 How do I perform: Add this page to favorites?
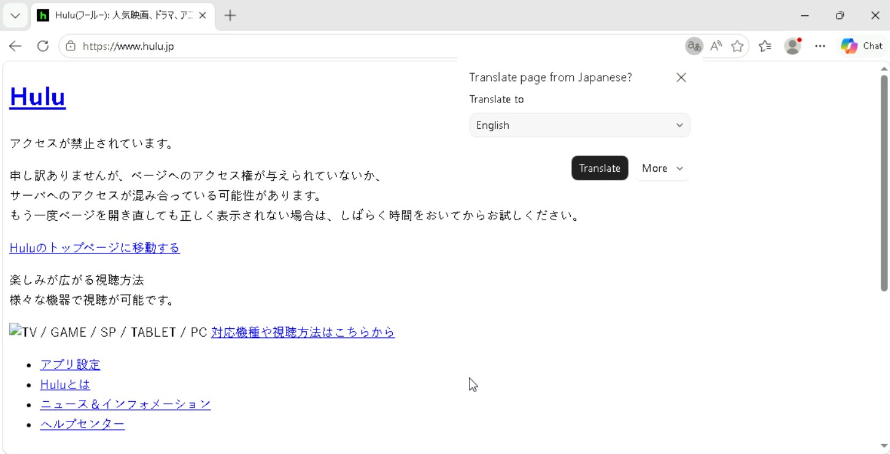click(x=737, y=46)
